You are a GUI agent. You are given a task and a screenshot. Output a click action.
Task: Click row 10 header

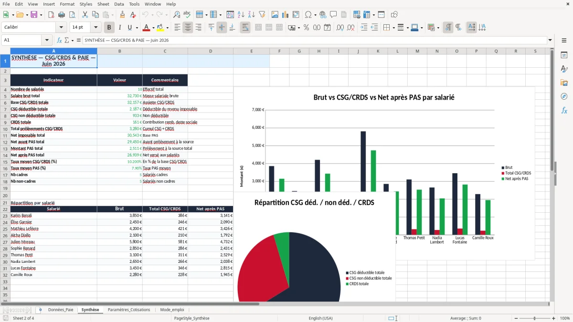5,129
